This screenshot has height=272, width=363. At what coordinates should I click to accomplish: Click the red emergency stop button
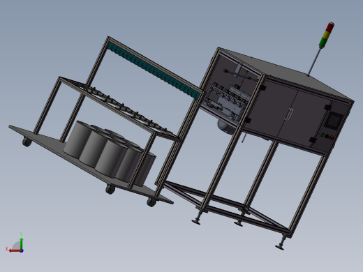(x=332, y=138)
